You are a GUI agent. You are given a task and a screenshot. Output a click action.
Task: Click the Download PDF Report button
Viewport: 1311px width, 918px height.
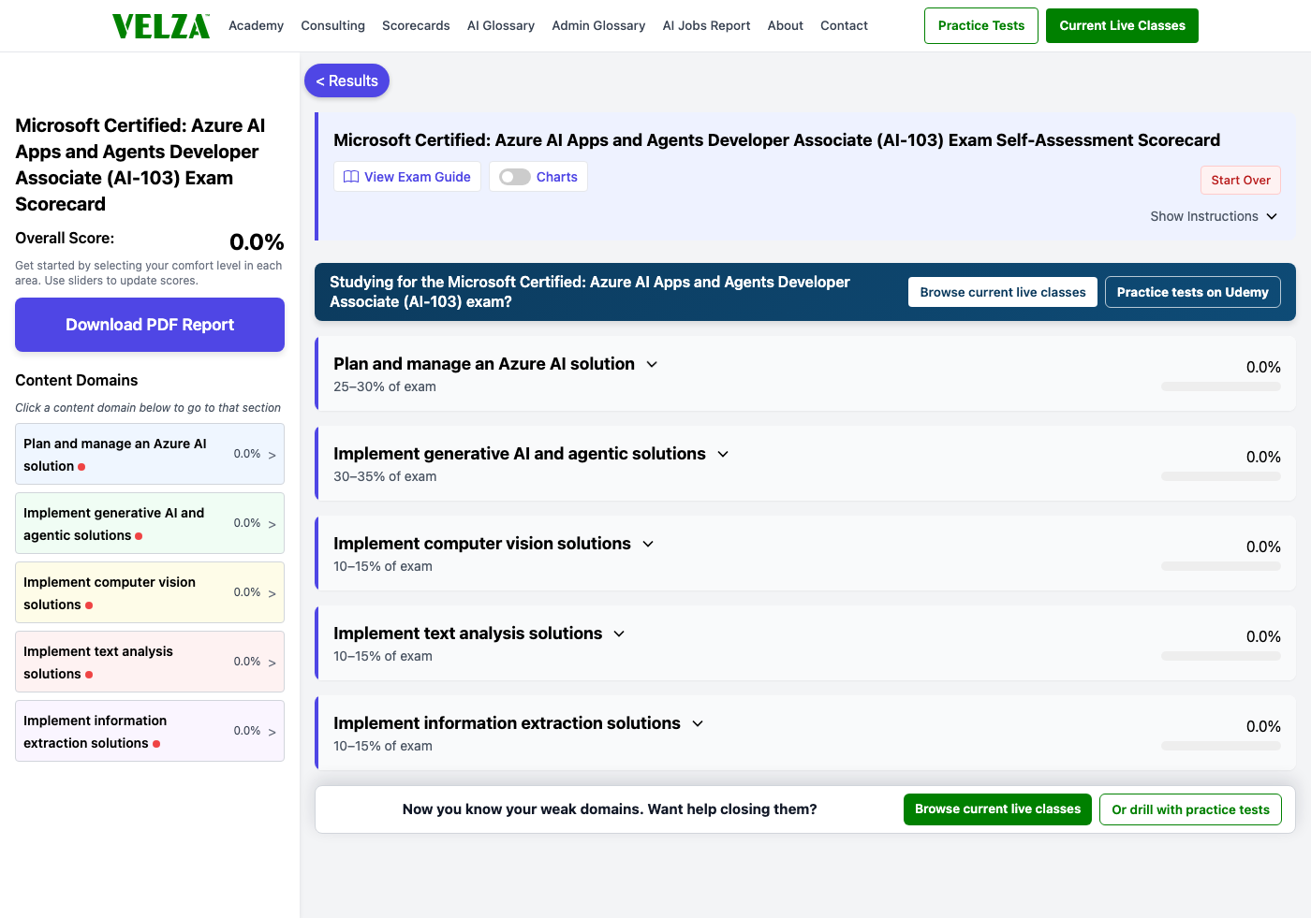(150, 325)
